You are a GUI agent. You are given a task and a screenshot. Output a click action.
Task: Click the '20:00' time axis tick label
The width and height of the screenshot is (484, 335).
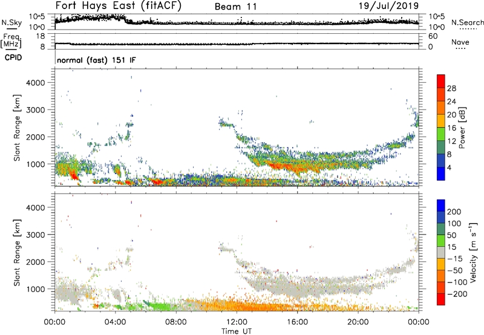click(x=358, y=322)
